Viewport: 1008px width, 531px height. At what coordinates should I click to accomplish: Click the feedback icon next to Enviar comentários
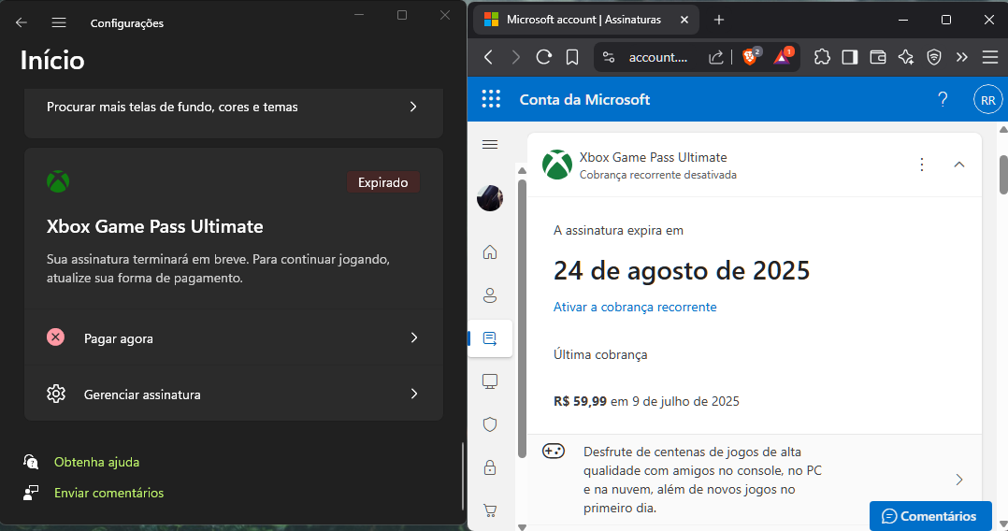[31, 493]
